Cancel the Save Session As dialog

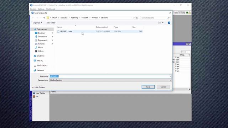click(163, 87)
